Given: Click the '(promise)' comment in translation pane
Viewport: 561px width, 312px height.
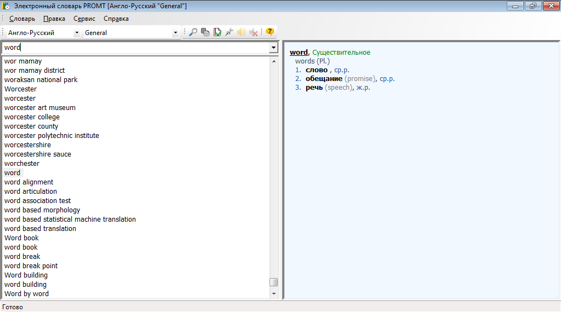Looking at the screenshot, I should pyautogui.click(x=360, y=79).
